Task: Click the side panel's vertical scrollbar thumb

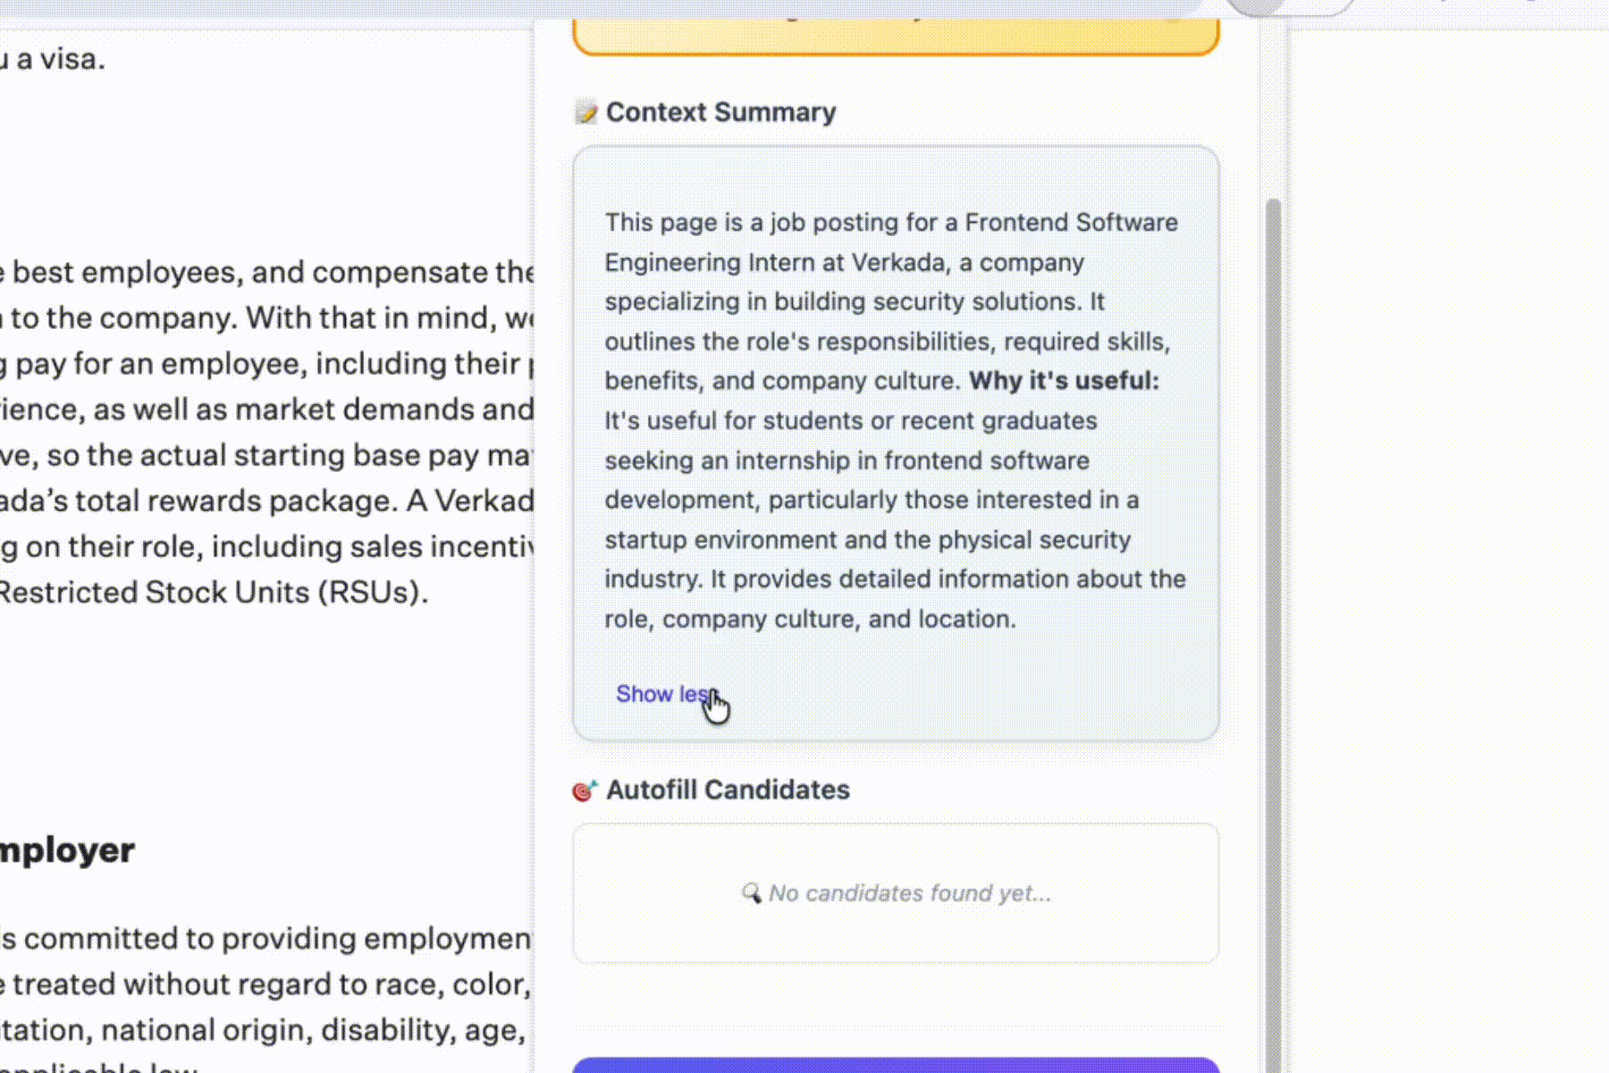Action: tap(1273, 635)
